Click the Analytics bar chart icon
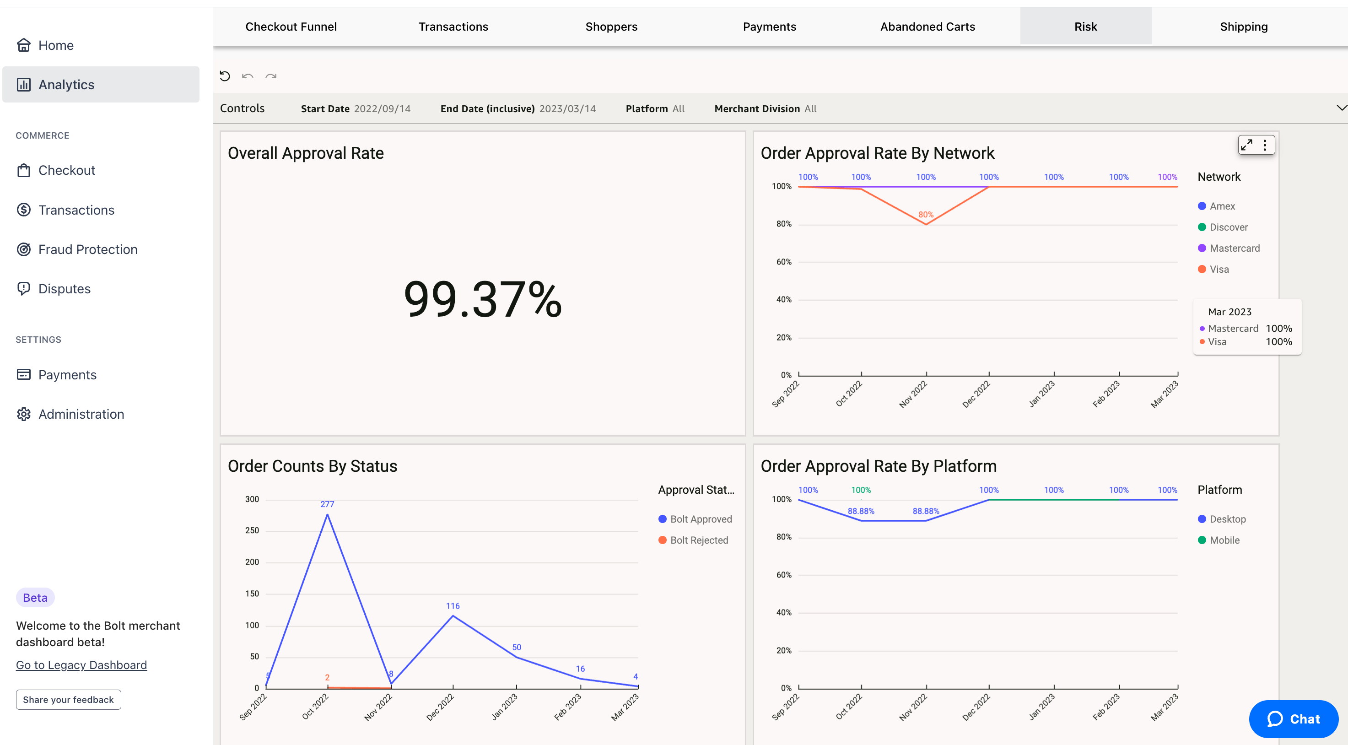The image size is (1348, 745). pos(23,84)
